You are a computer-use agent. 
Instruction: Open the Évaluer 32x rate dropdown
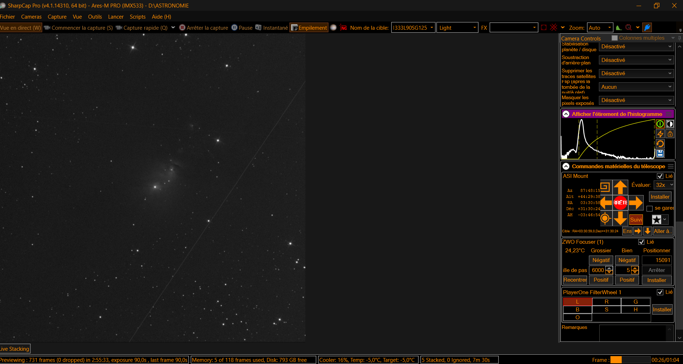(664, 185)
